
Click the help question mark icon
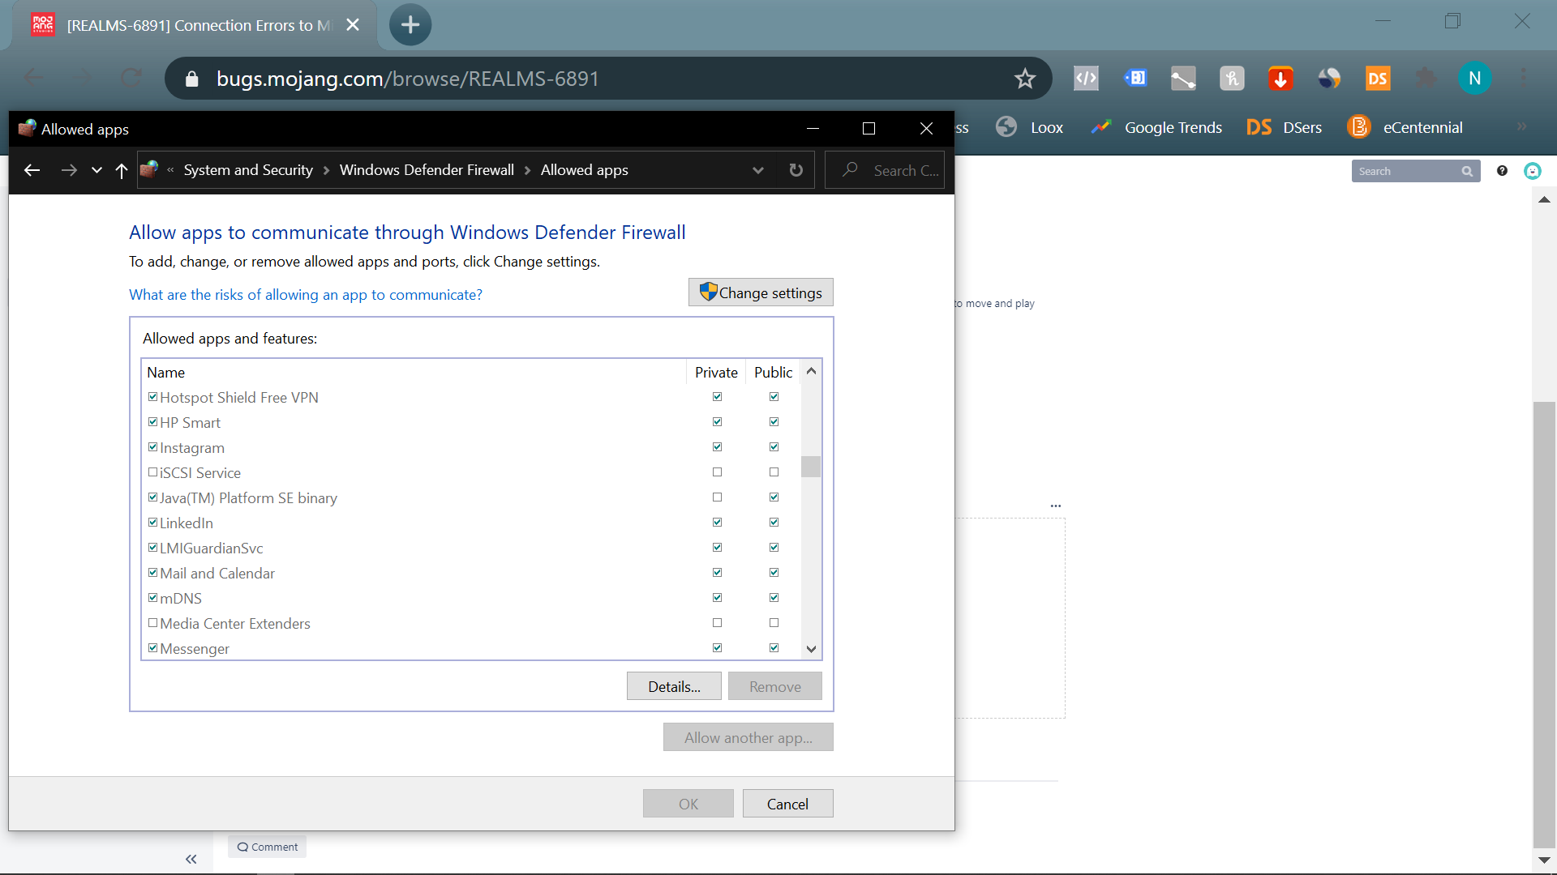coord(1502,171)
